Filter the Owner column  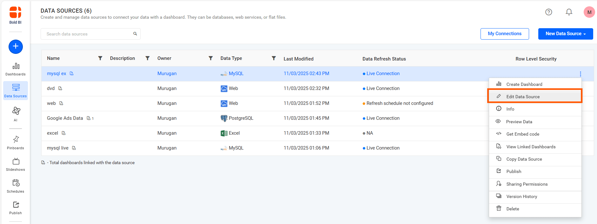click(x=211, y=58)
